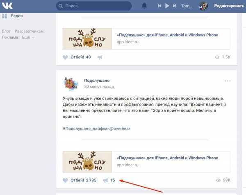Open second post's Подслушано app banner image
The height and width of the screenshot is (195, 246).
(x=87, y=162)
